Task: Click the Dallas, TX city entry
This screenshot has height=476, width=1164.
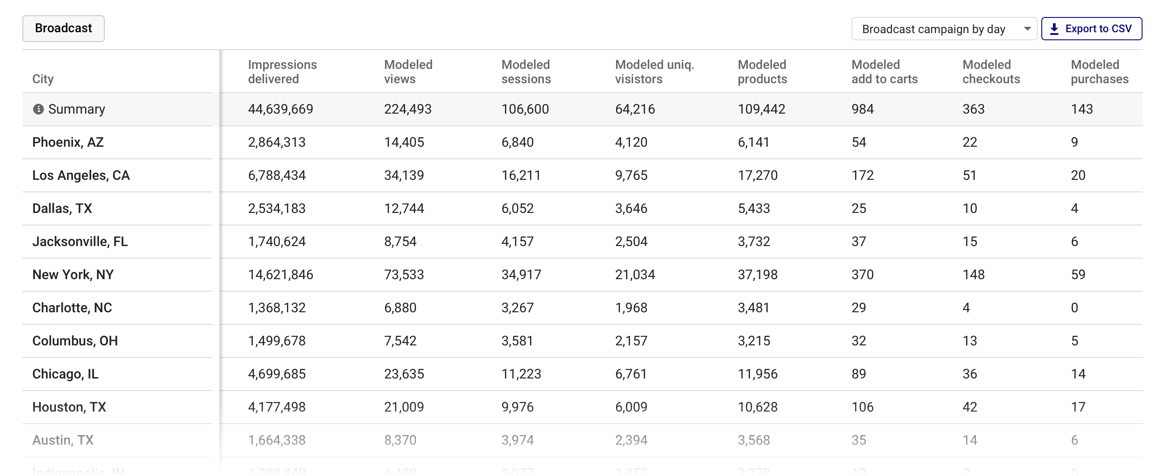Action: coord(61,208)
